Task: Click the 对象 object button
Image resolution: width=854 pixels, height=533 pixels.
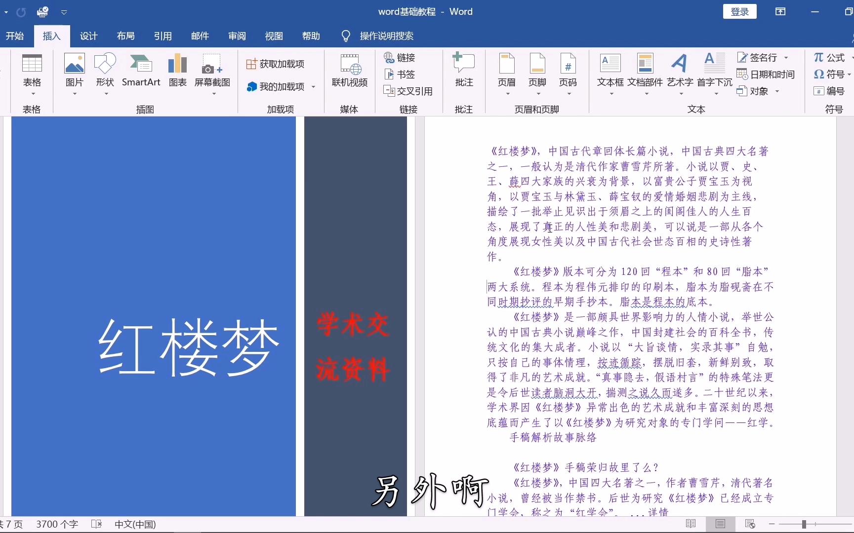Action: coord(753,91)
